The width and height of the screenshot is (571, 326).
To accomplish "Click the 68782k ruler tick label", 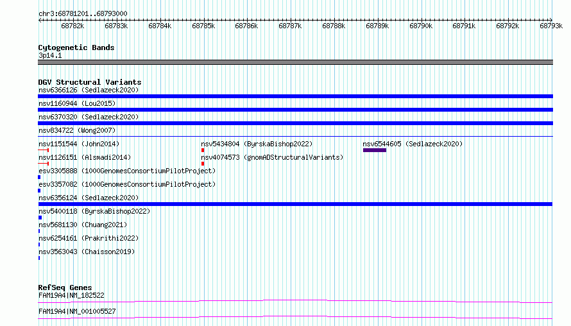I will 72,26.
